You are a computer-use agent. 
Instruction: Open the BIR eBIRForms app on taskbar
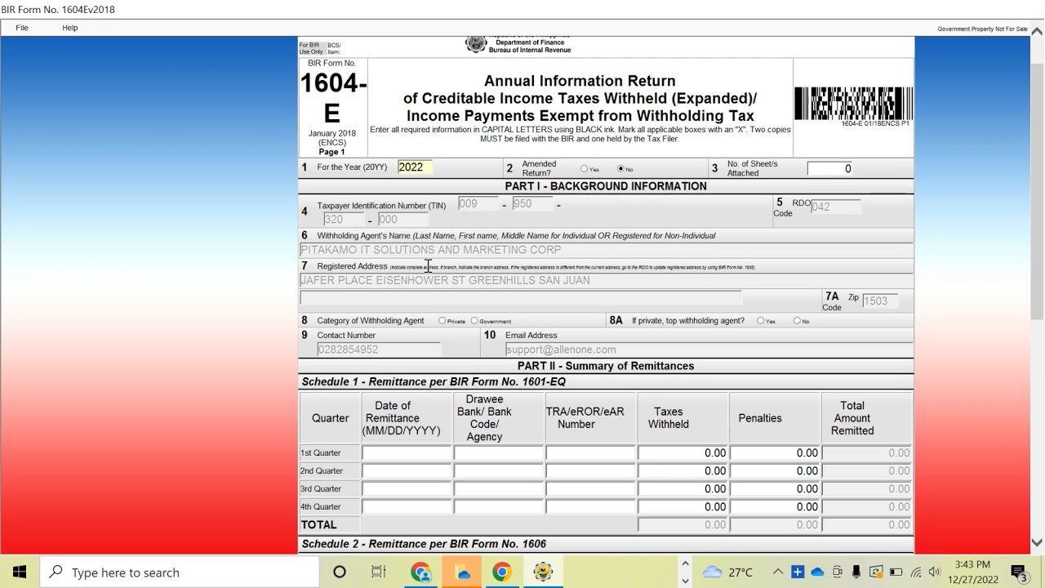point(543,572)
